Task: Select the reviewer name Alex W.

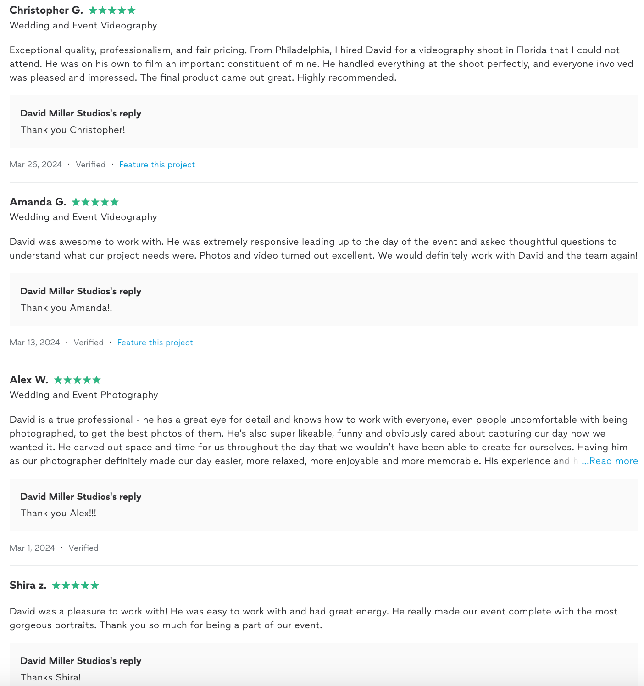Action: 29,380
